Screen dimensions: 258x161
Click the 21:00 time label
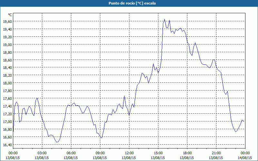(x=216, y=153)
